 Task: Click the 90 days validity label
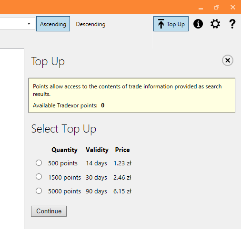(x=96, y=191)
